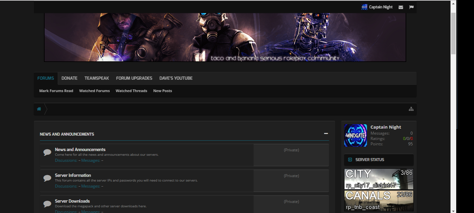Open the inbox envelope icon
The image size is (474, 213).
coord(401,7)
